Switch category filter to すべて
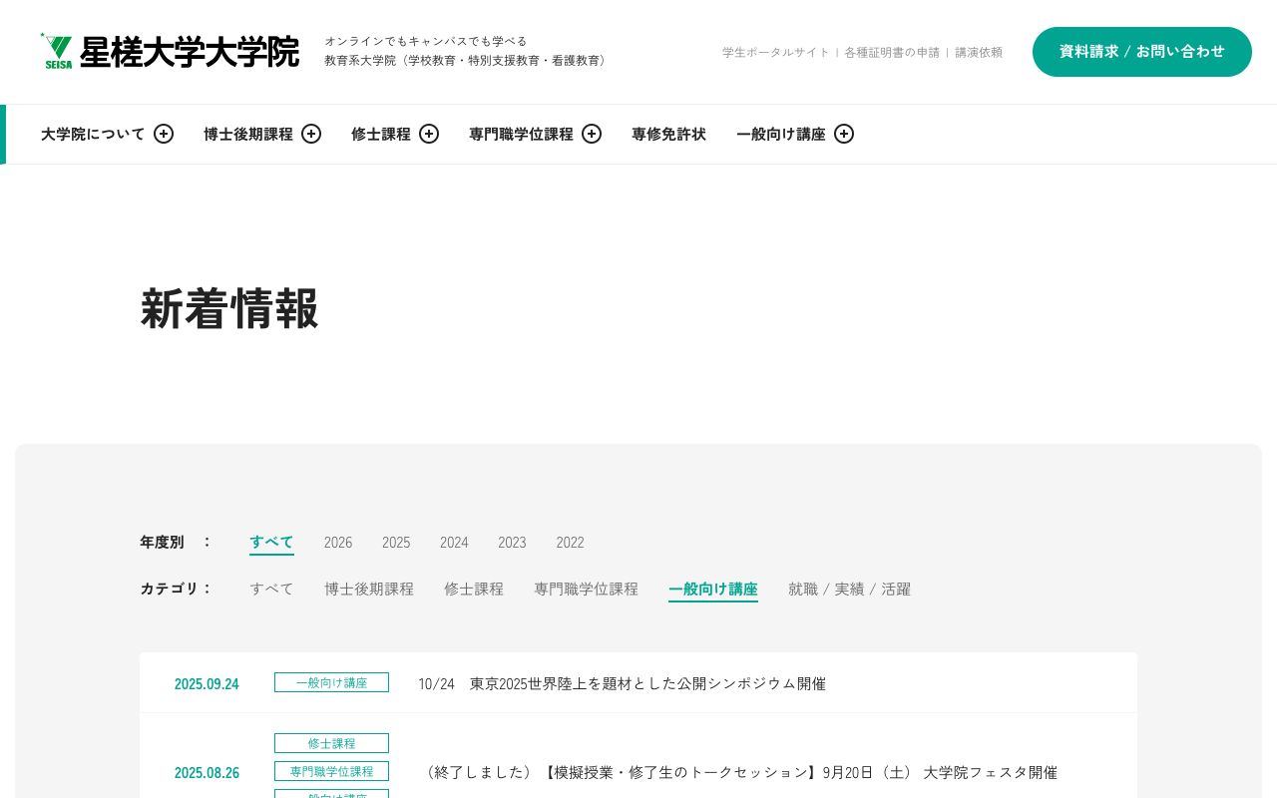1277x798 pixels. 271,589
